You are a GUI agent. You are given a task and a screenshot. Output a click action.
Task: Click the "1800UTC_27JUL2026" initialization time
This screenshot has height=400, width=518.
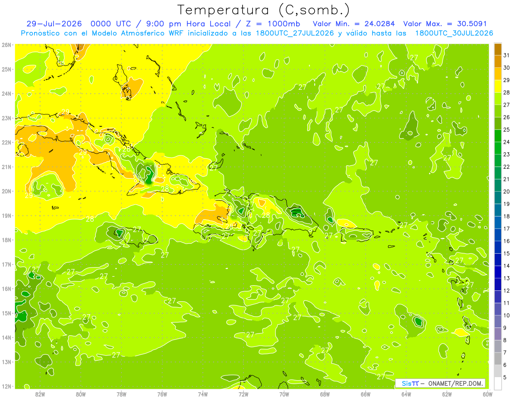295,33
